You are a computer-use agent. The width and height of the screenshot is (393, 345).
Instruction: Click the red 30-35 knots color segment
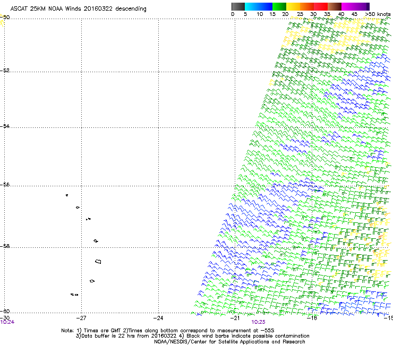321,6
